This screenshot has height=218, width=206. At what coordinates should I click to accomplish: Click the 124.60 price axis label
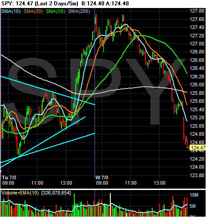[197, 142]
